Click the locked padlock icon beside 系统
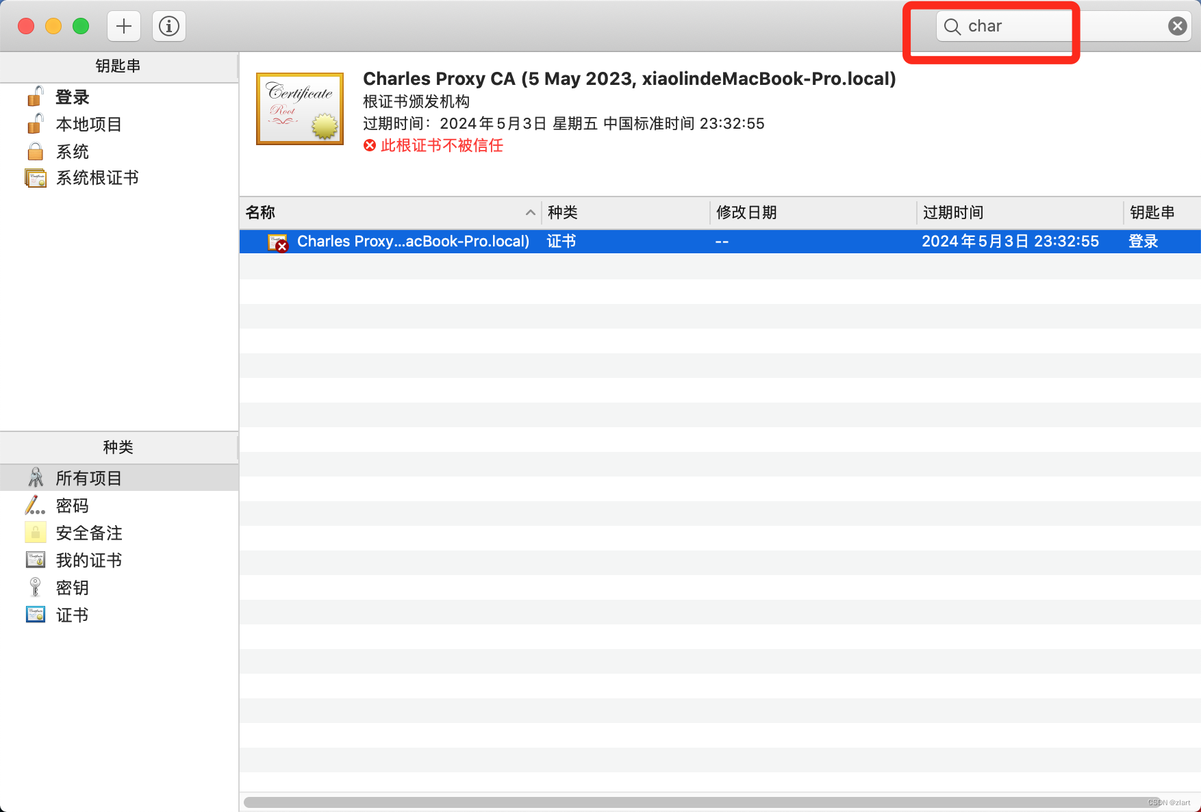The image size is (1201, 812). point(35,151)
